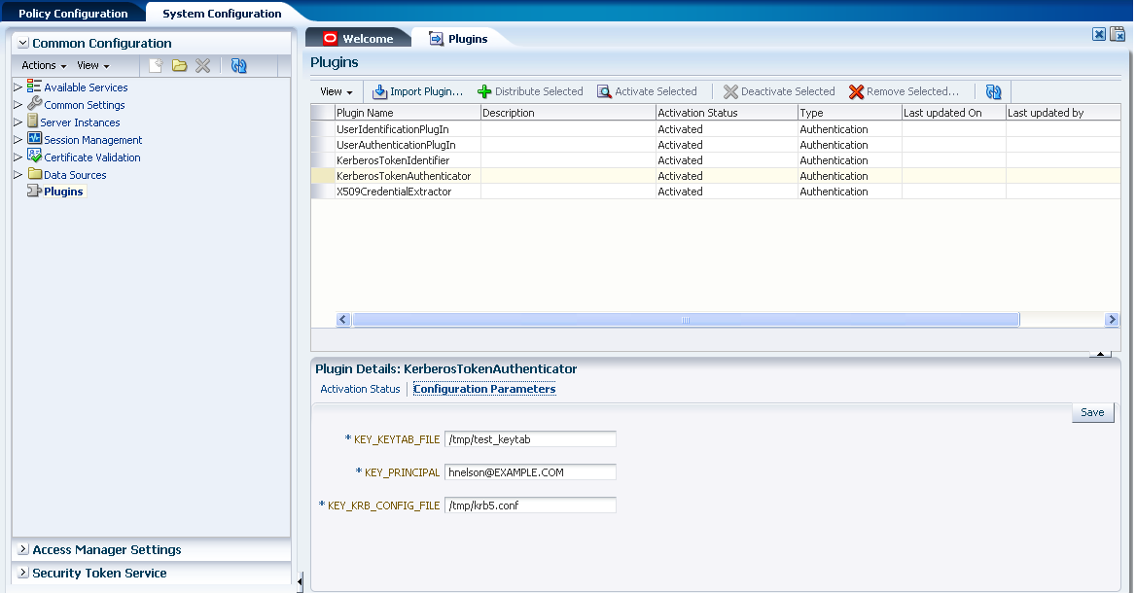Click the Import Plugin icon
1136x593 pixels.
tap(381, 91)
